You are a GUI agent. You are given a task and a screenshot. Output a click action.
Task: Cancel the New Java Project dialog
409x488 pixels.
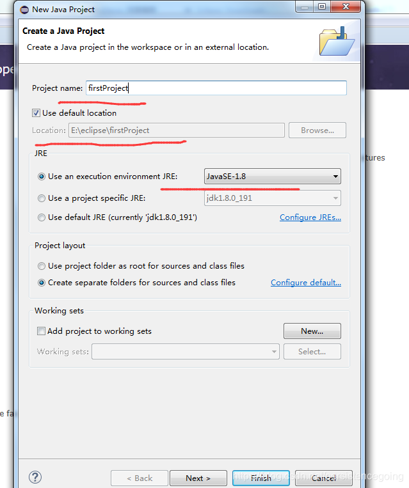[x=324, y=478]
